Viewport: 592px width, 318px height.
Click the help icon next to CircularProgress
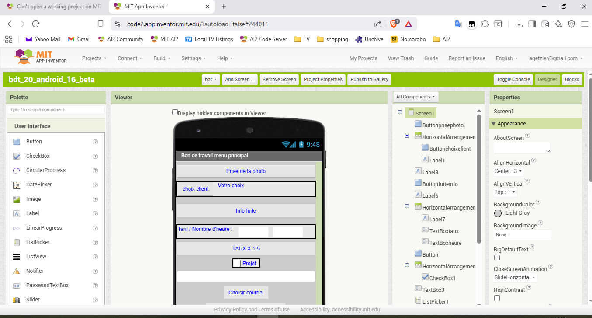95,170
